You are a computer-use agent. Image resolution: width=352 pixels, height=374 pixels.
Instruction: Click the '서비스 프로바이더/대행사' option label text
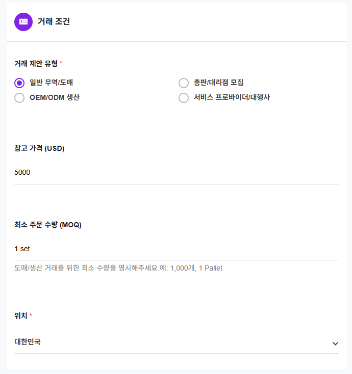coord(232,97)
